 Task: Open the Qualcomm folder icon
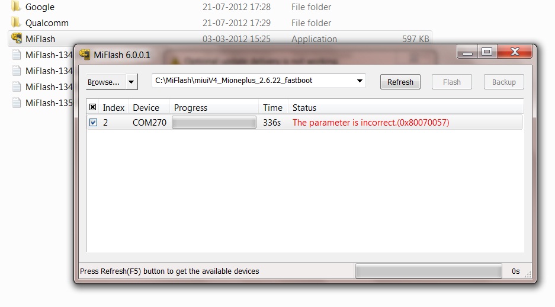16,23
